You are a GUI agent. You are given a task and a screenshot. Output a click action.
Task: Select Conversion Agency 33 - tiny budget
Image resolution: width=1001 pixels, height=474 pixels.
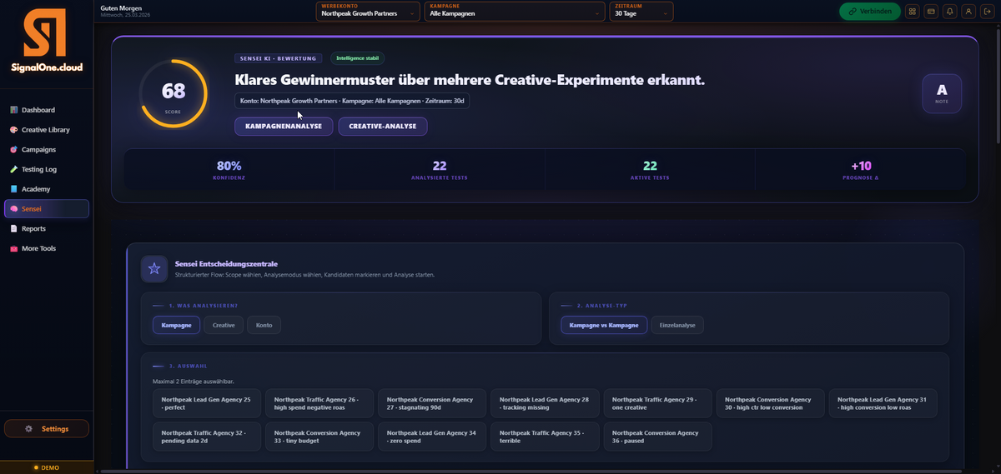click(319, 437)
